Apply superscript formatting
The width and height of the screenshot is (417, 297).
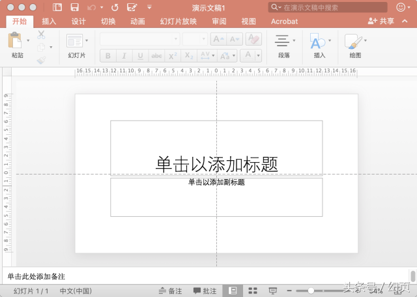[x=173, y=56]
